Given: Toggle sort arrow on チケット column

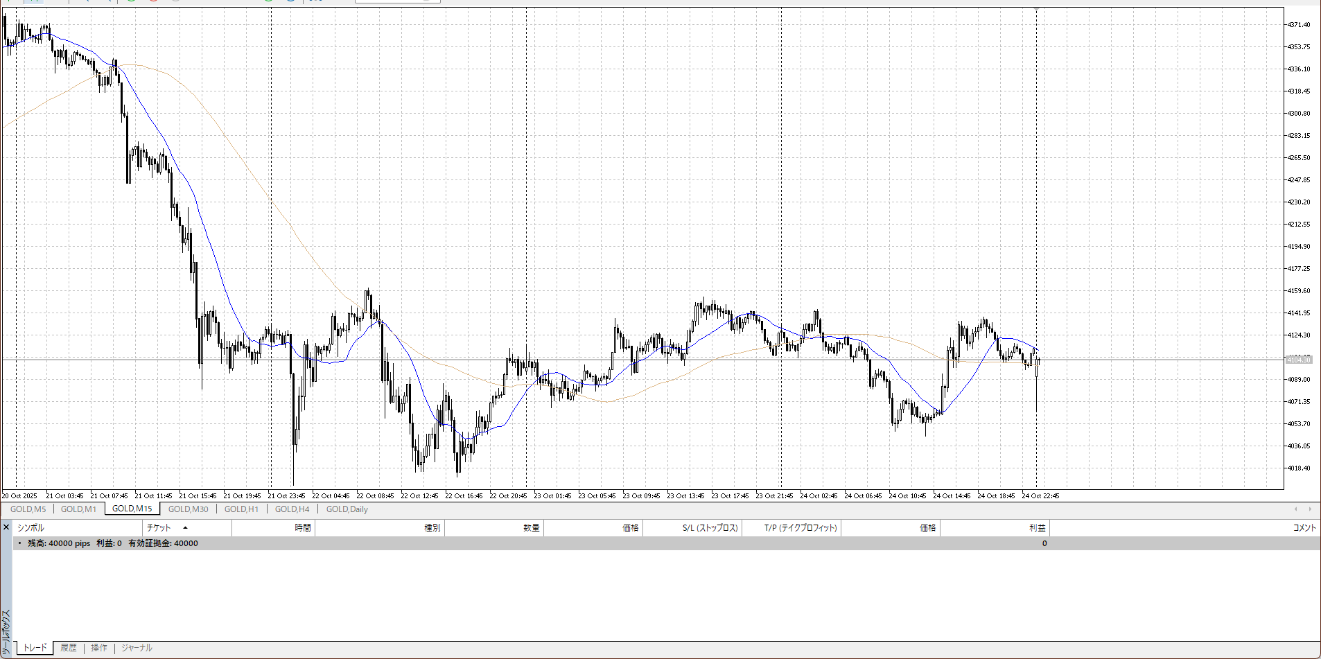Looking at the screenshot, I should pyautogui.click(x=185, y=528).
